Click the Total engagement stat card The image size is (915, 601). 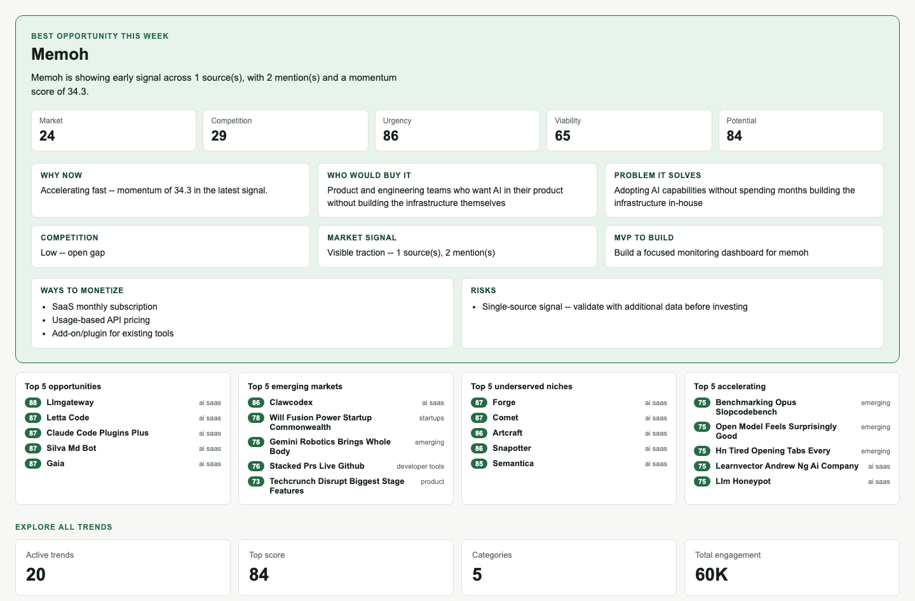[x=792, y=568]
